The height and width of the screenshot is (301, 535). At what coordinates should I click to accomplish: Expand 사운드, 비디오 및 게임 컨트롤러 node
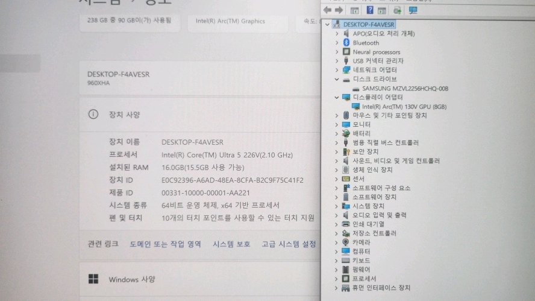pyautogui.click(x=337, y=160)
